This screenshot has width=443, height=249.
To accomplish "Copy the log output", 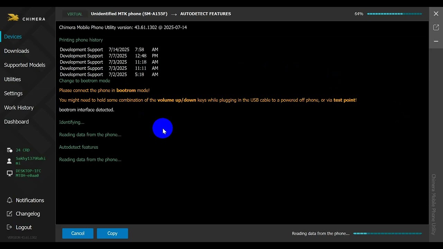I will point(112,233).
